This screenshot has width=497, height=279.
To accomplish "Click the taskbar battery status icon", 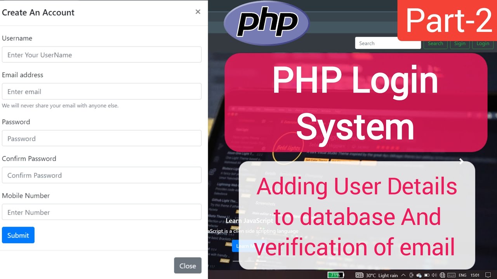I will point(427,275).
